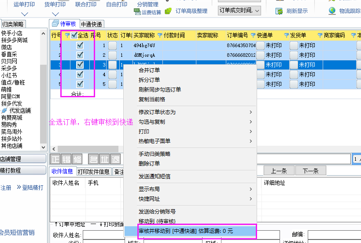Image resolution: width=361 pixels, height=243 pixels.
Task: Expand 热敏电子面单 submenu
Action: [251, 141]
